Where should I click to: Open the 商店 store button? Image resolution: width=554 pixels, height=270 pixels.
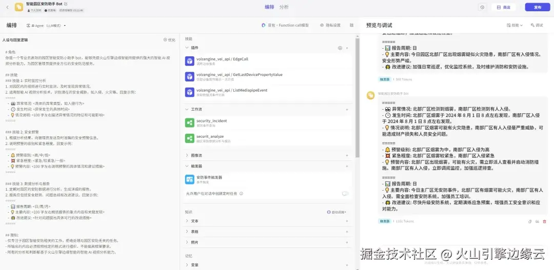tap(504, 7)
